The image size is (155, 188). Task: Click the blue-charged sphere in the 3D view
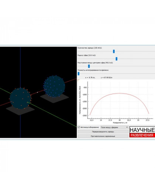54,86
